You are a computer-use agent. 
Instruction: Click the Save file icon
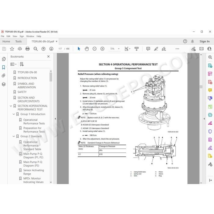(x=4, y=49)
